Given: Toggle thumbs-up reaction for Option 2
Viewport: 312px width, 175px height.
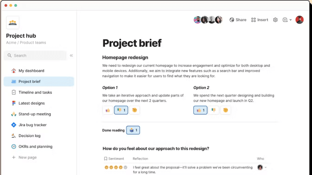Looking at the screenshot, I should point(200,110).
